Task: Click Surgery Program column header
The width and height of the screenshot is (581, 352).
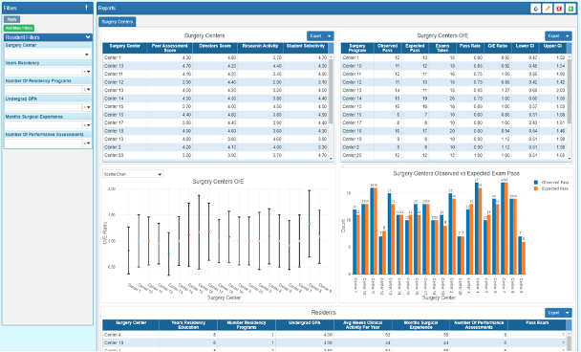Action: (x=357, y=48)
